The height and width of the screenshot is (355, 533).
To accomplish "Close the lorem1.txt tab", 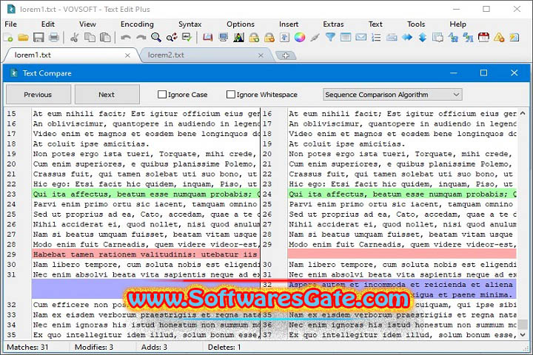I will tap(127, 55).
